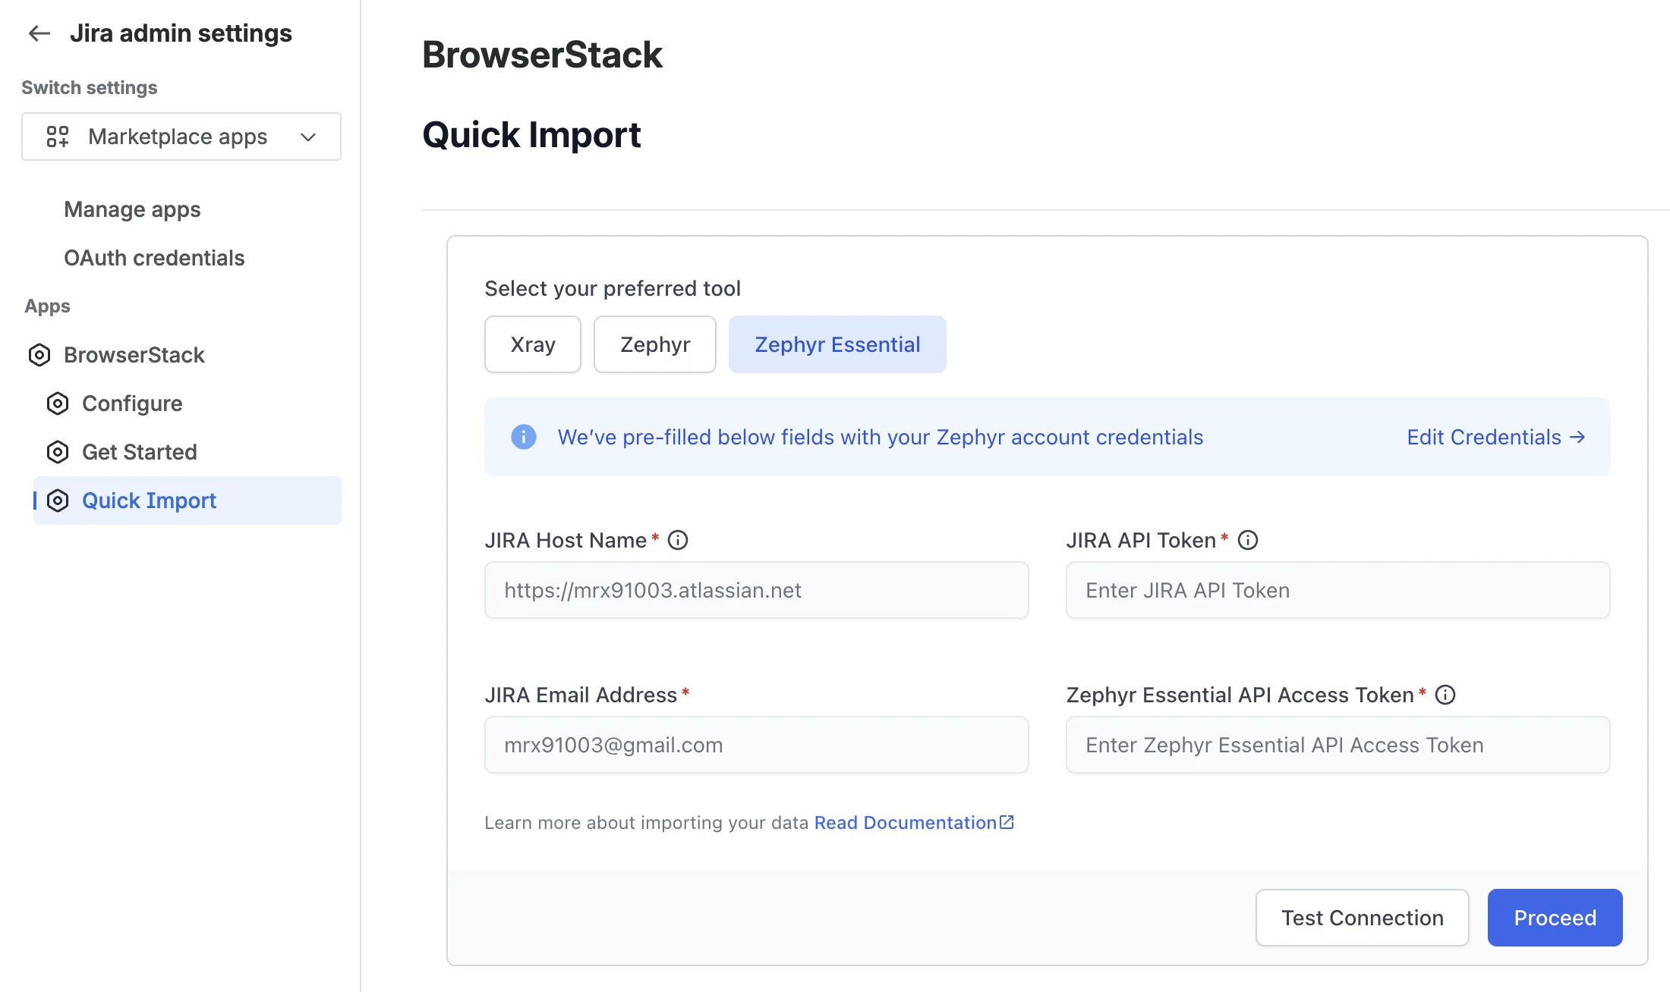Click the 'Select your preferred tool' label
Image resolution: width=1670 pixels, height=992 pixels.
point(613,288)
